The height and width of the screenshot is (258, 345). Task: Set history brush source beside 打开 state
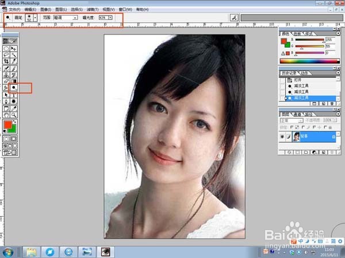[282, 80]
